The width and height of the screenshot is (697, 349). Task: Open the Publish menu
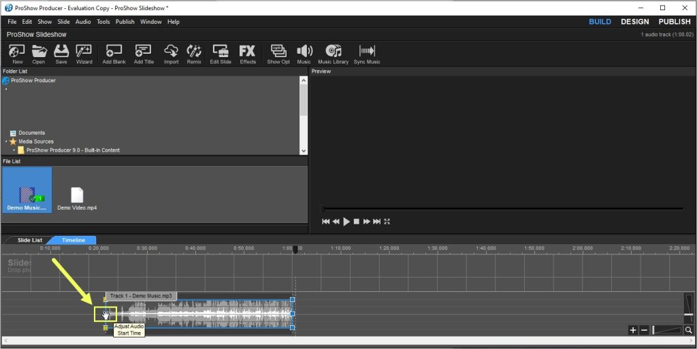pos(125,22)
